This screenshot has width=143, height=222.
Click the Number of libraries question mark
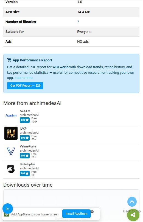pos(78,22)
